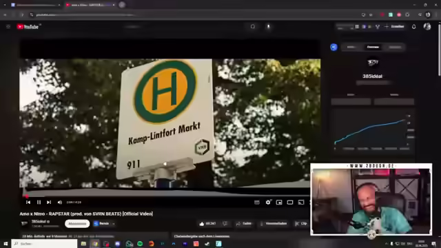
Task: Click the Clip button
Action: 301,223
